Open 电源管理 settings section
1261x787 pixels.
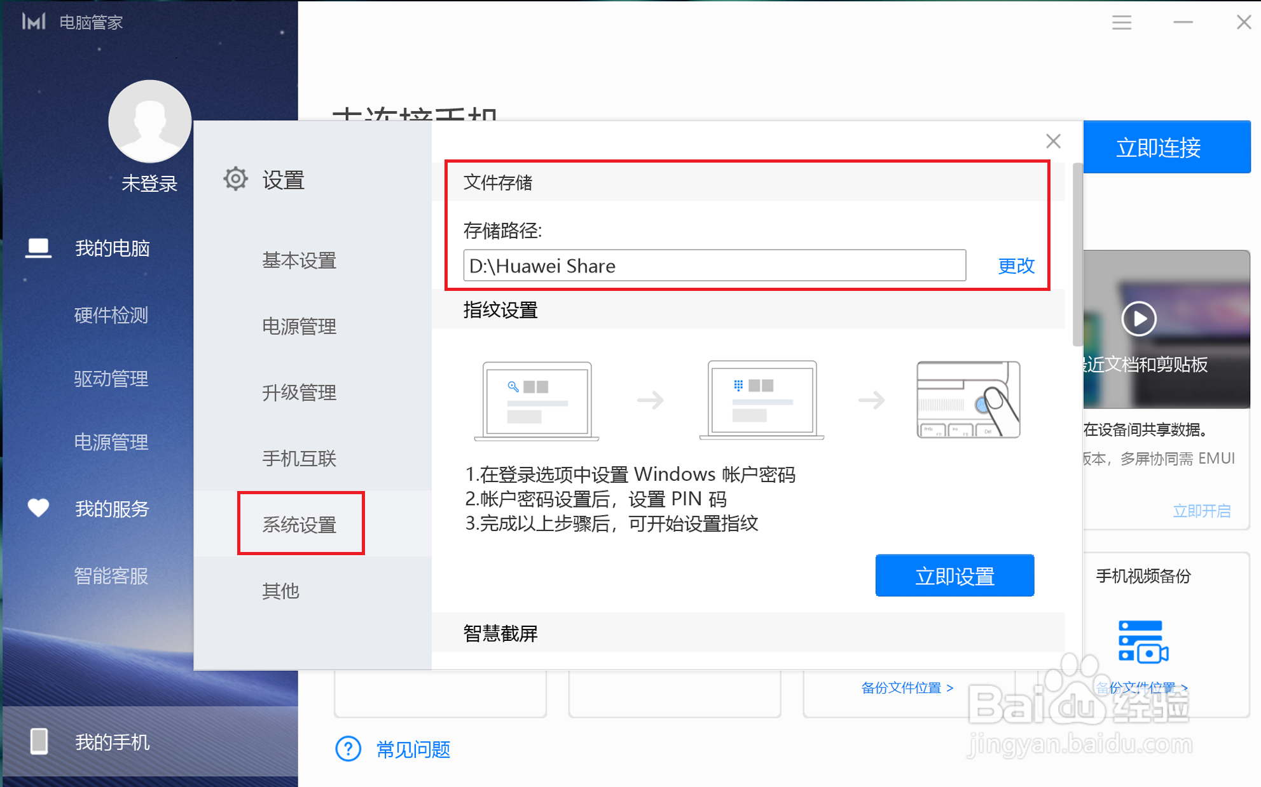coord(299,326)
